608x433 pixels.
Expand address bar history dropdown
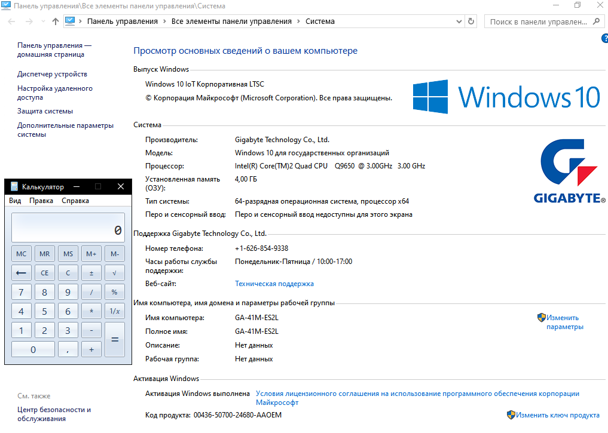tap(459, 22)
